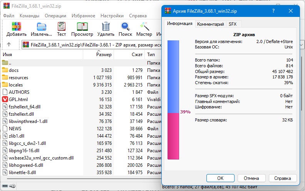
Task: Sort by the Сжат column header
Action: point(129,55)
